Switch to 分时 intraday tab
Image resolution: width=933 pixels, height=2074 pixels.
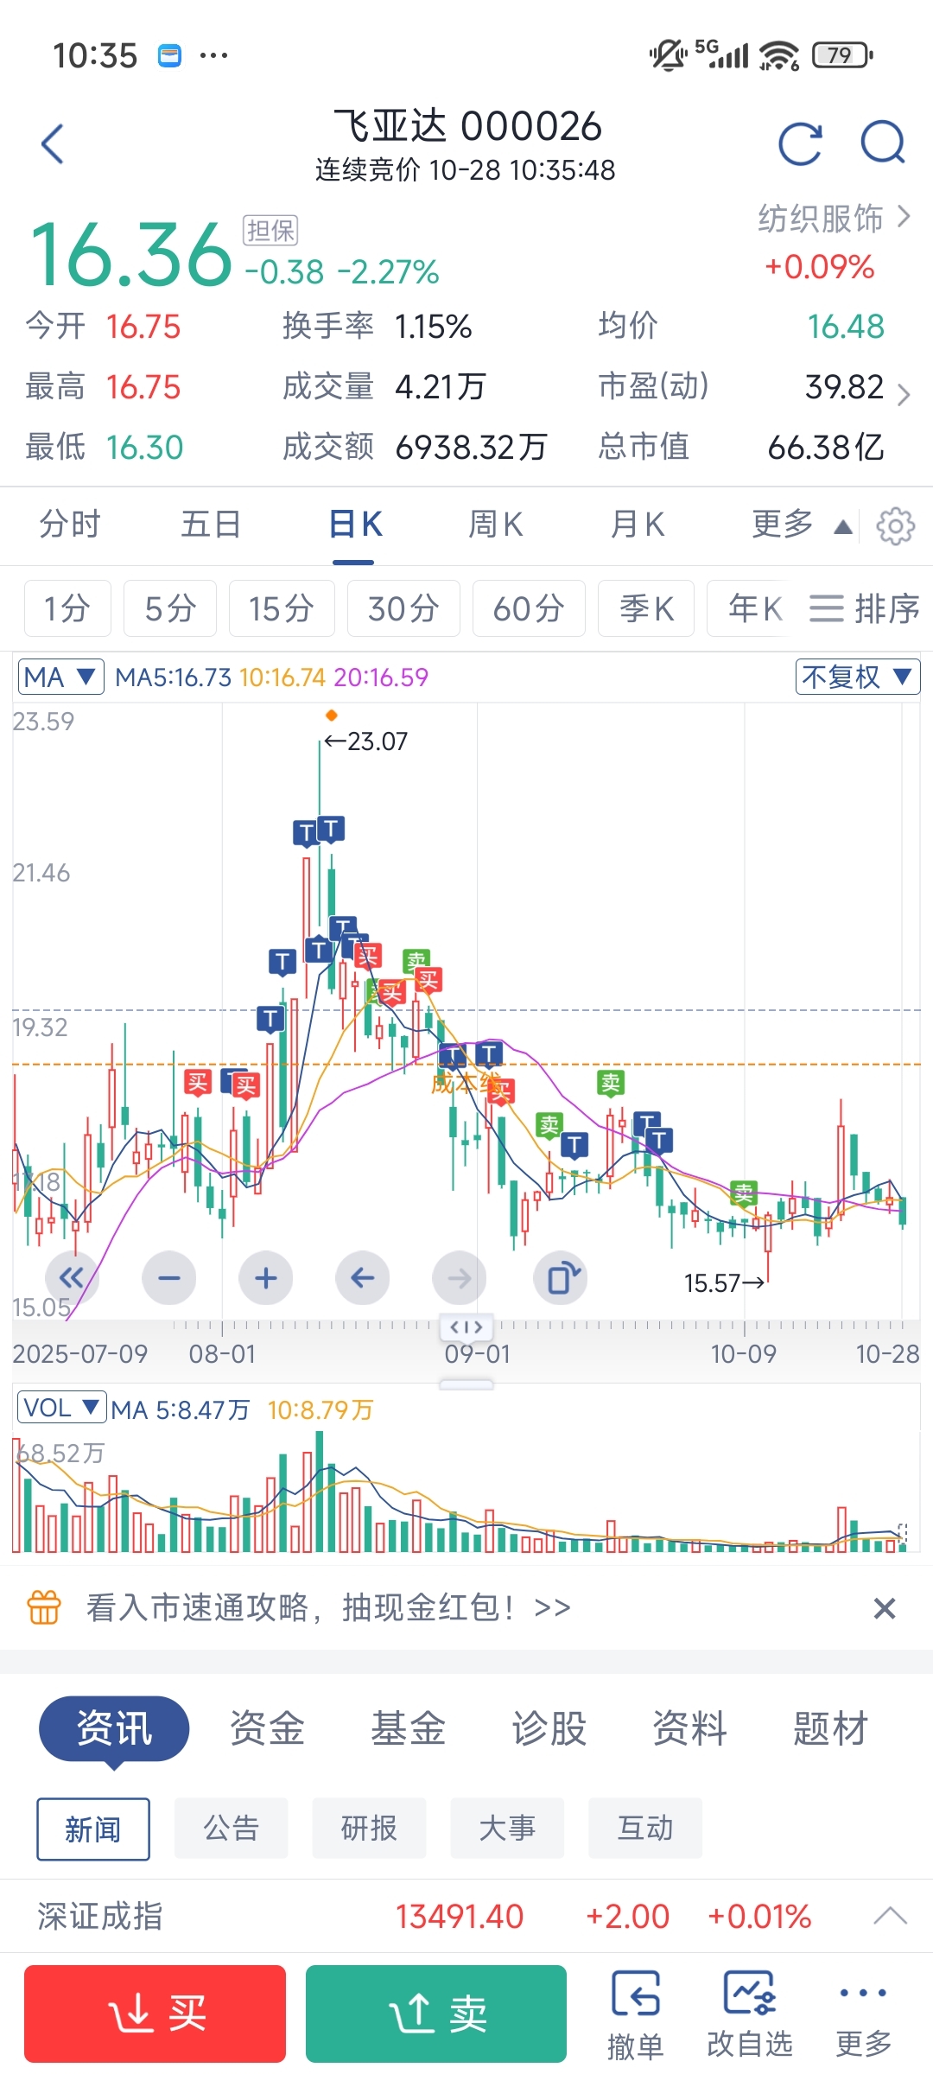click(70, 525)
